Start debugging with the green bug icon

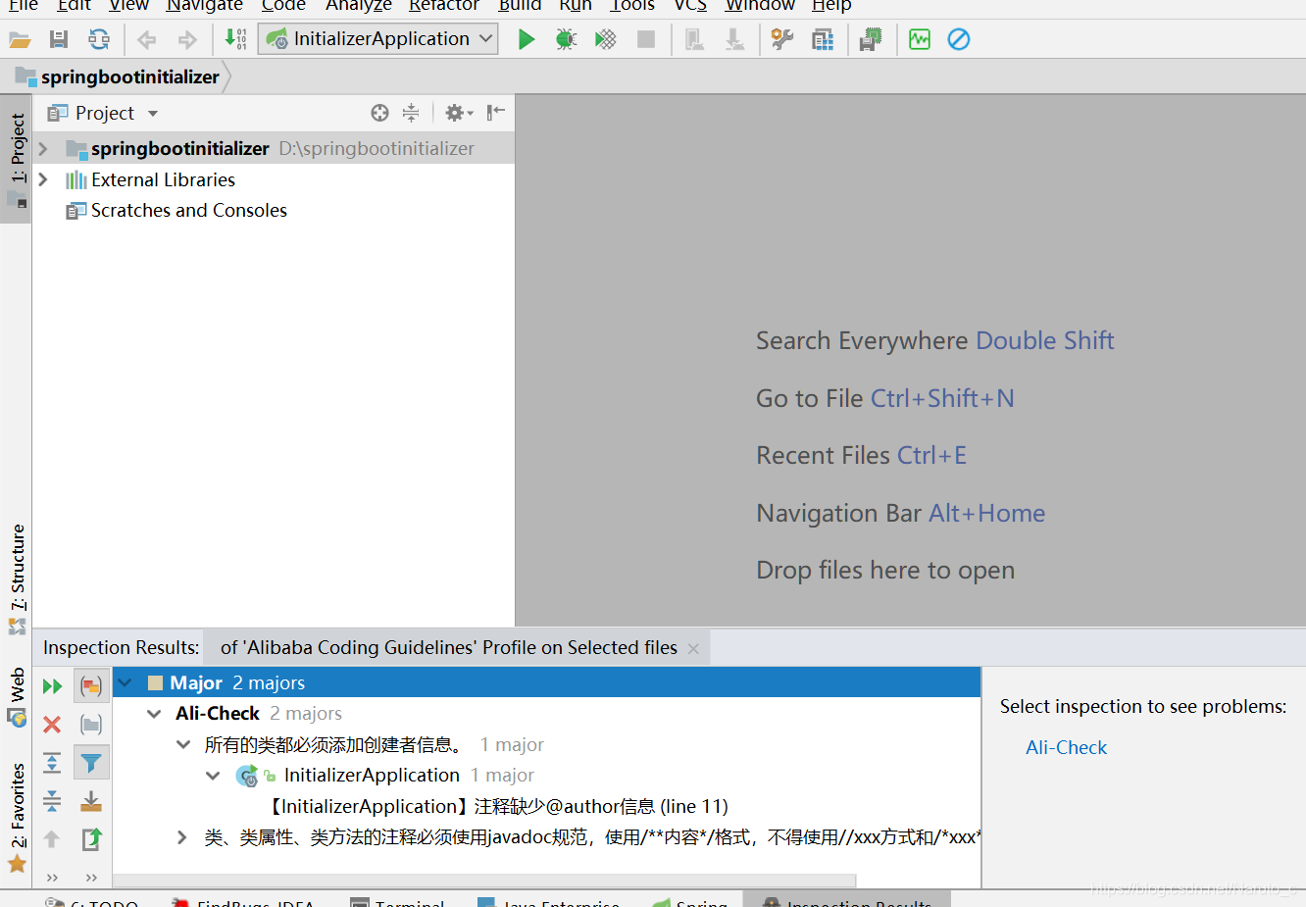(x=566, y=39)
